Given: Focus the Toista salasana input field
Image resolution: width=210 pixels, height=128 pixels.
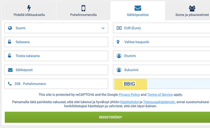Looking at the screenshot, I should pos(56,56).
